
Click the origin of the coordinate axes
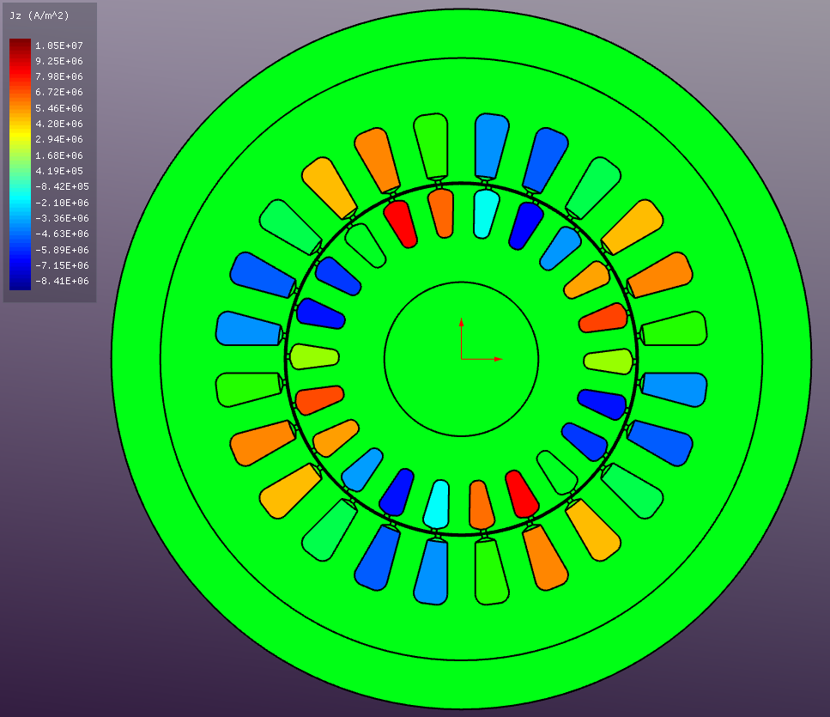pyautogui.click(x=462, y=359)
